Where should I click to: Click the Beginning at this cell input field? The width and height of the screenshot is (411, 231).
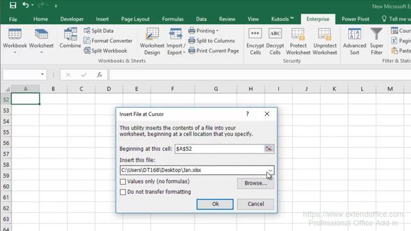[x=220, y=149]
